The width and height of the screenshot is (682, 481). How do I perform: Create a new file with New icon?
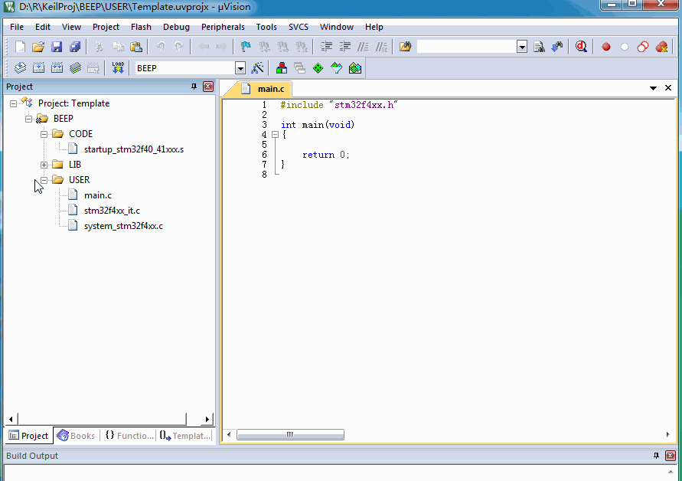[x=20, y=47]
